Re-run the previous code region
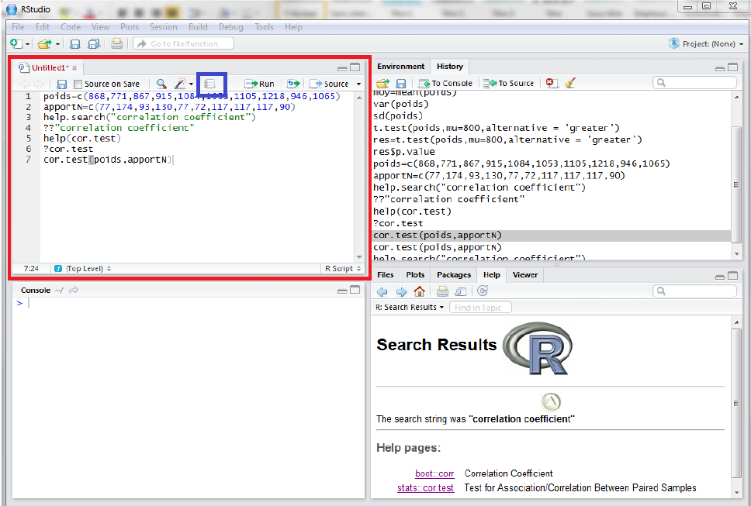Image resolution: width=751 pixels, height=506 pixels. click(x=293, y=84)
